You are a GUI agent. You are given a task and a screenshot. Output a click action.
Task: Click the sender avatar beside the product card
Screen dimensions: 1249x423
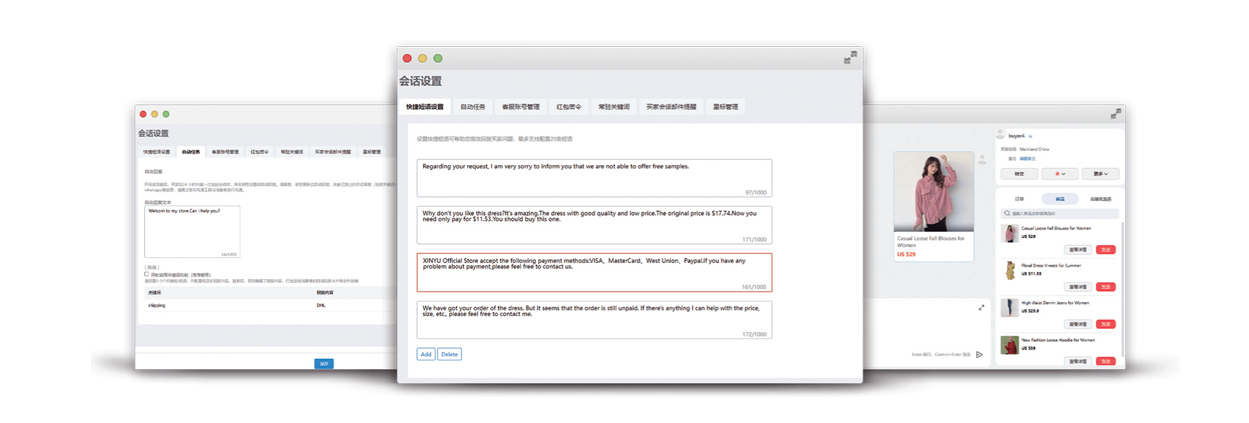(x=982, y=160)
